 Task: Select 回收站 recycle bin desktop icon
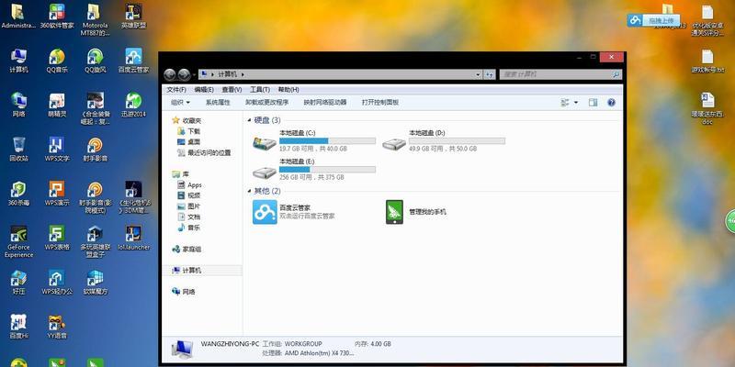pos(18,149)
